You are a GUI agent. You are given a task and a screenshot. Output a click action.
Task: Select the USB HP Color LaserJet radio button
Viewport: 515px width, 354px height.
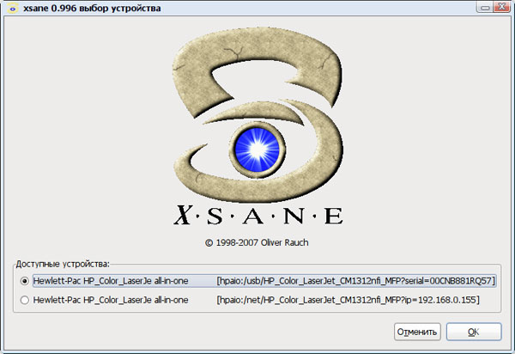(25, 281)
